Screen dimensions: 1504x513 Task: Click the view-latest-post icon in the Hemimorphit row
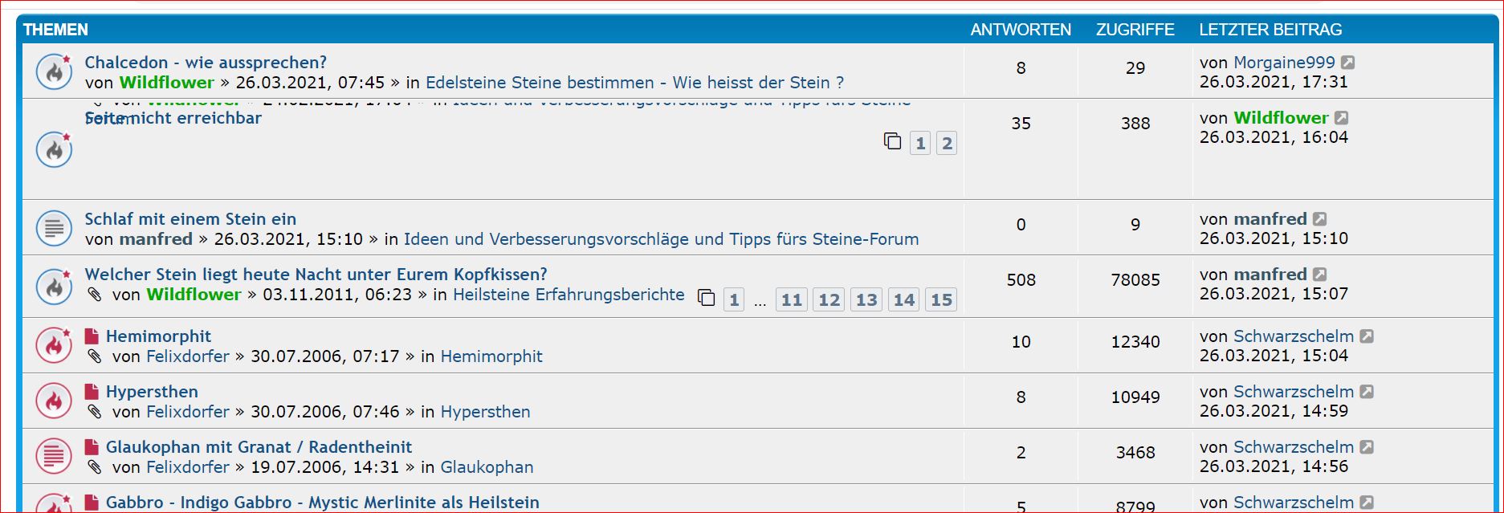click(1367, 336)
